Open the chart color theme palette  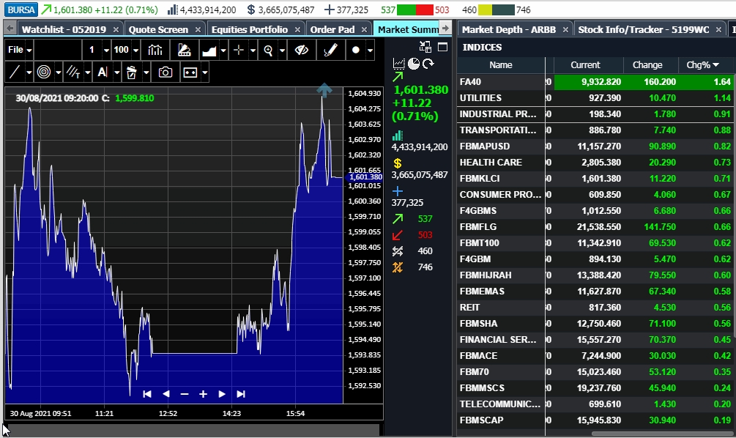click(184, 50)
